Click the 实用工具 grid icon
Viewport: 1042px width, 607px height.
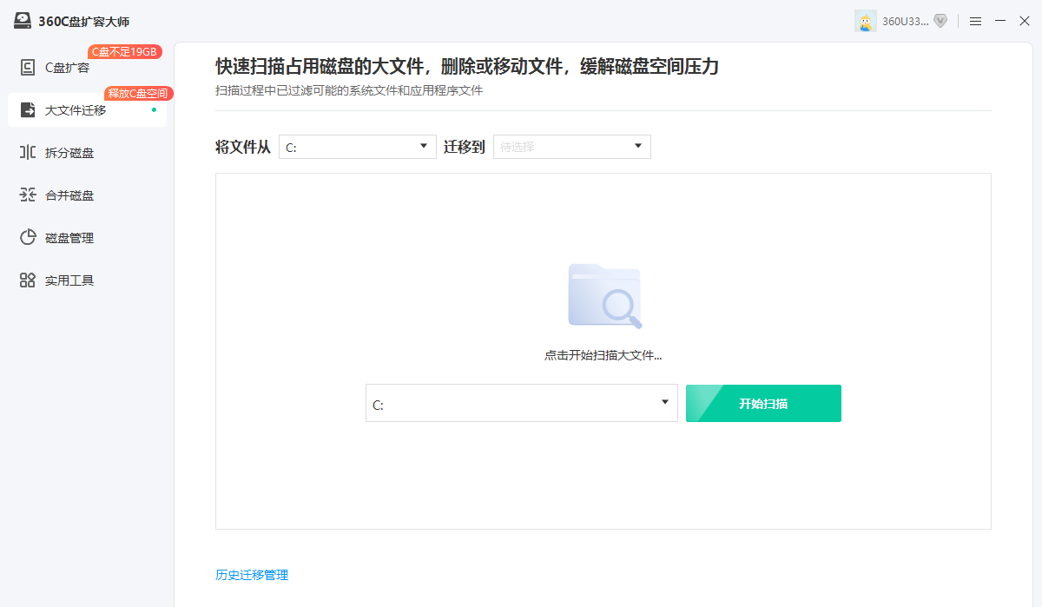click(x=28, y=280)
